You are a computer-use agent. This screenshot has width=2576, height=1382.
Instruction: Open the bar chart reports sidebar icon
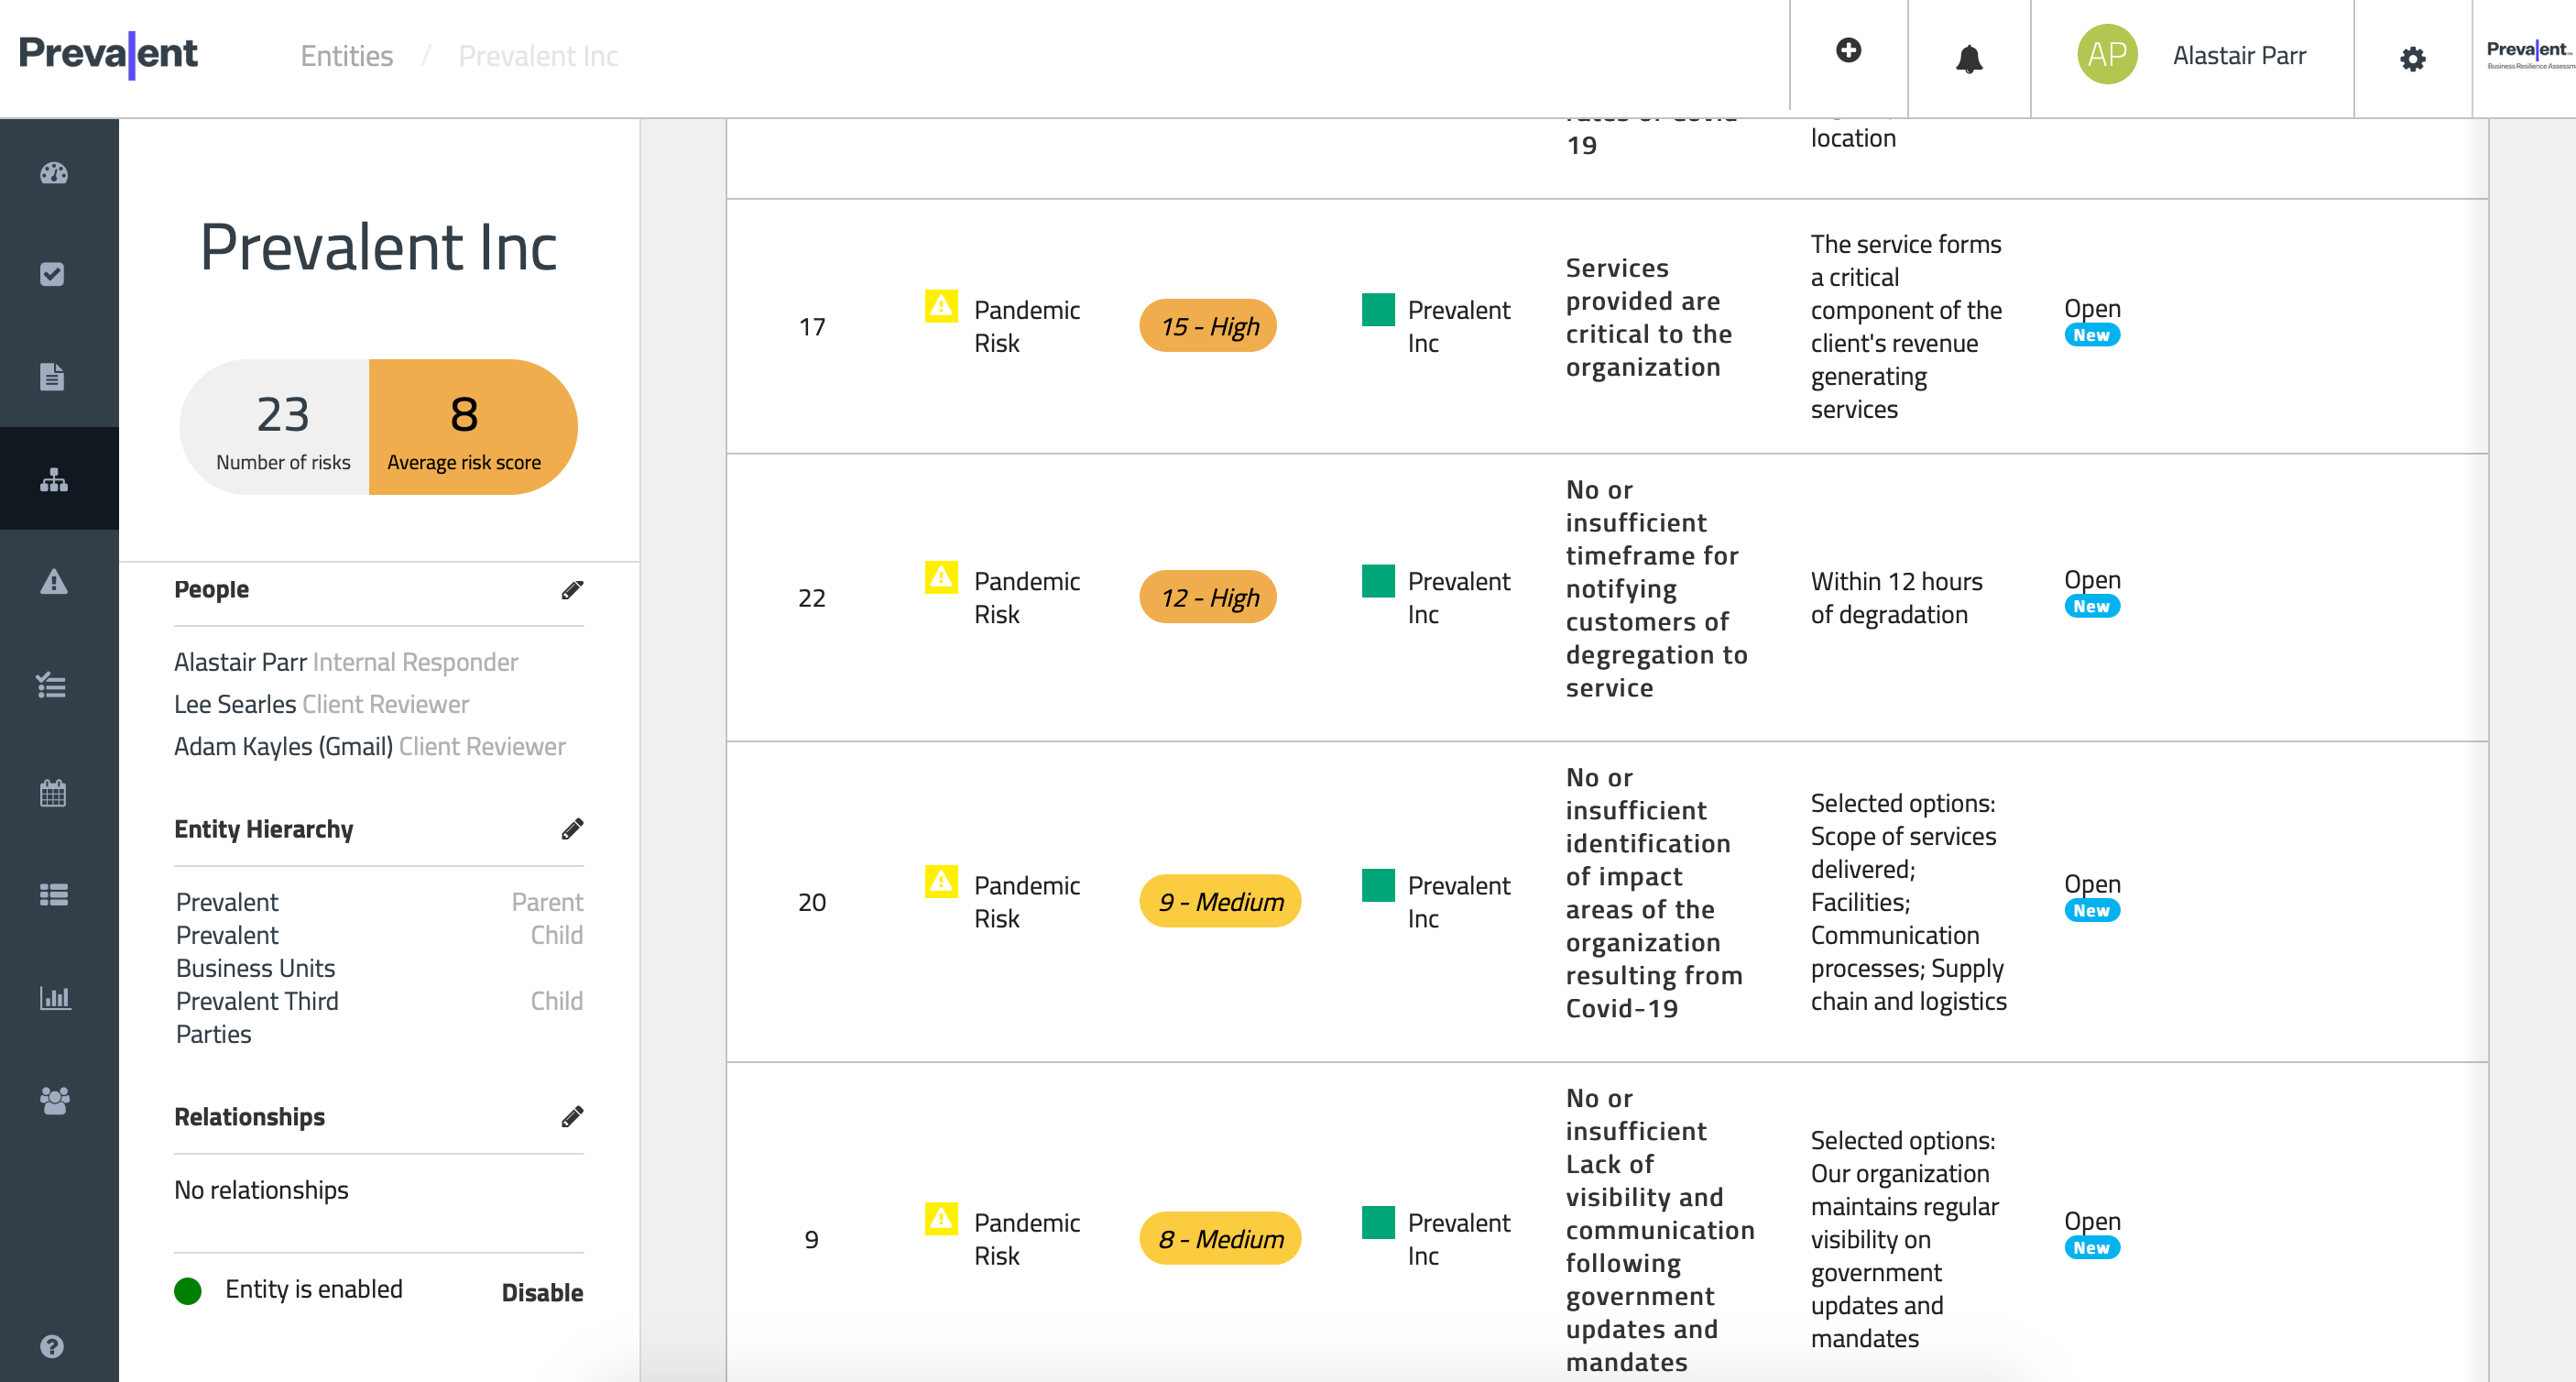(54, 998)
